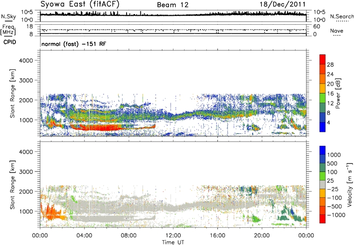Click the '-1000' value on the Velocity scale
354x245 pixels.
[x=336, y=215]
